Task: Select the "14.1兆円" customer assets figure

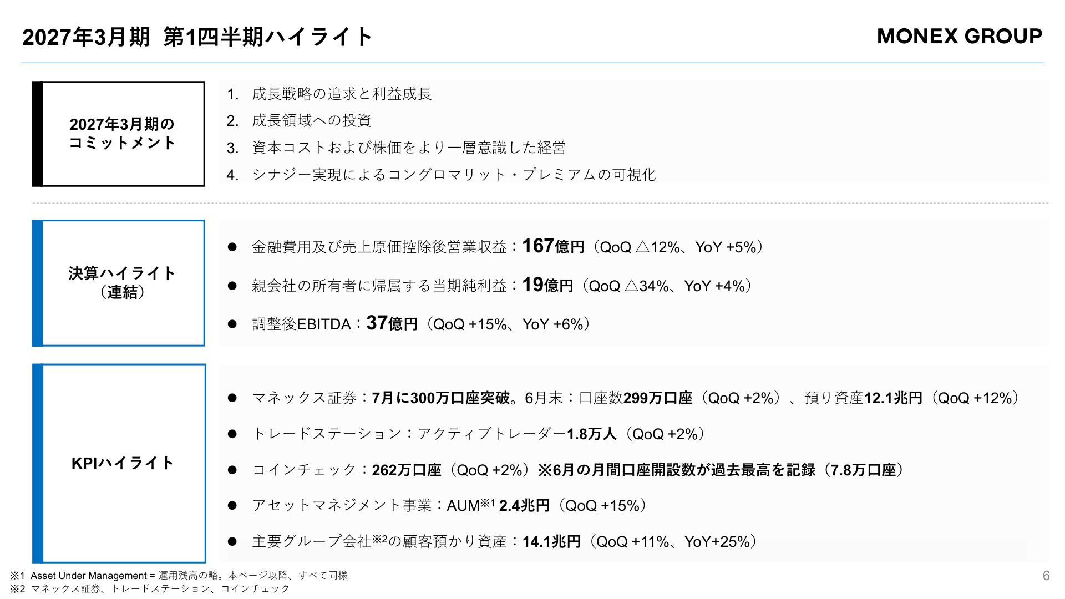Action: click(x=551, y=541)
